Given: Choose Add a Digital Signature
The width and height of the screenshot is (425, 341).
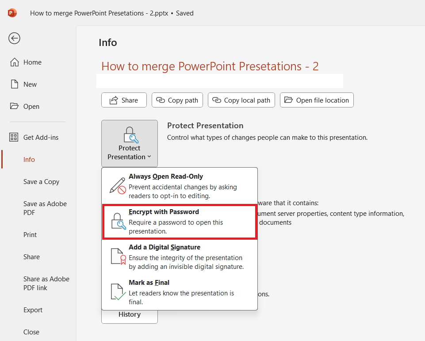Looking at the screenshot, I should coord(180,257).
